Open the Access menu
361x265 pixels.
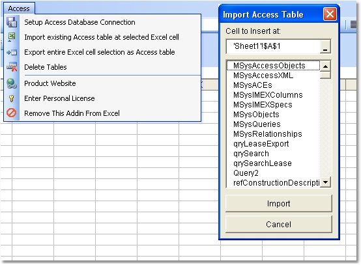coord(19,8)
